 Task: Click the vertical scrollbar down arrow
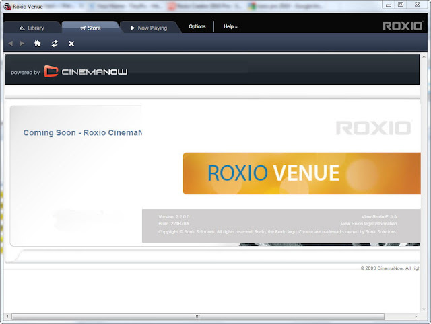coord(424,309)
